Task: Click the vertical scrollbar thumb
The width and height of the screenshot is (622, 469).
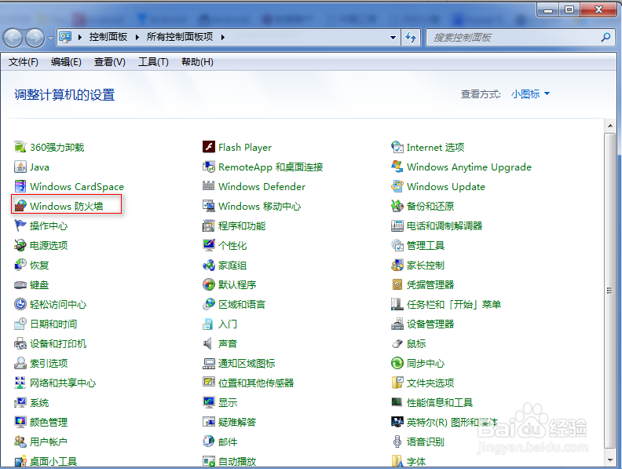Action: (610, 291)
